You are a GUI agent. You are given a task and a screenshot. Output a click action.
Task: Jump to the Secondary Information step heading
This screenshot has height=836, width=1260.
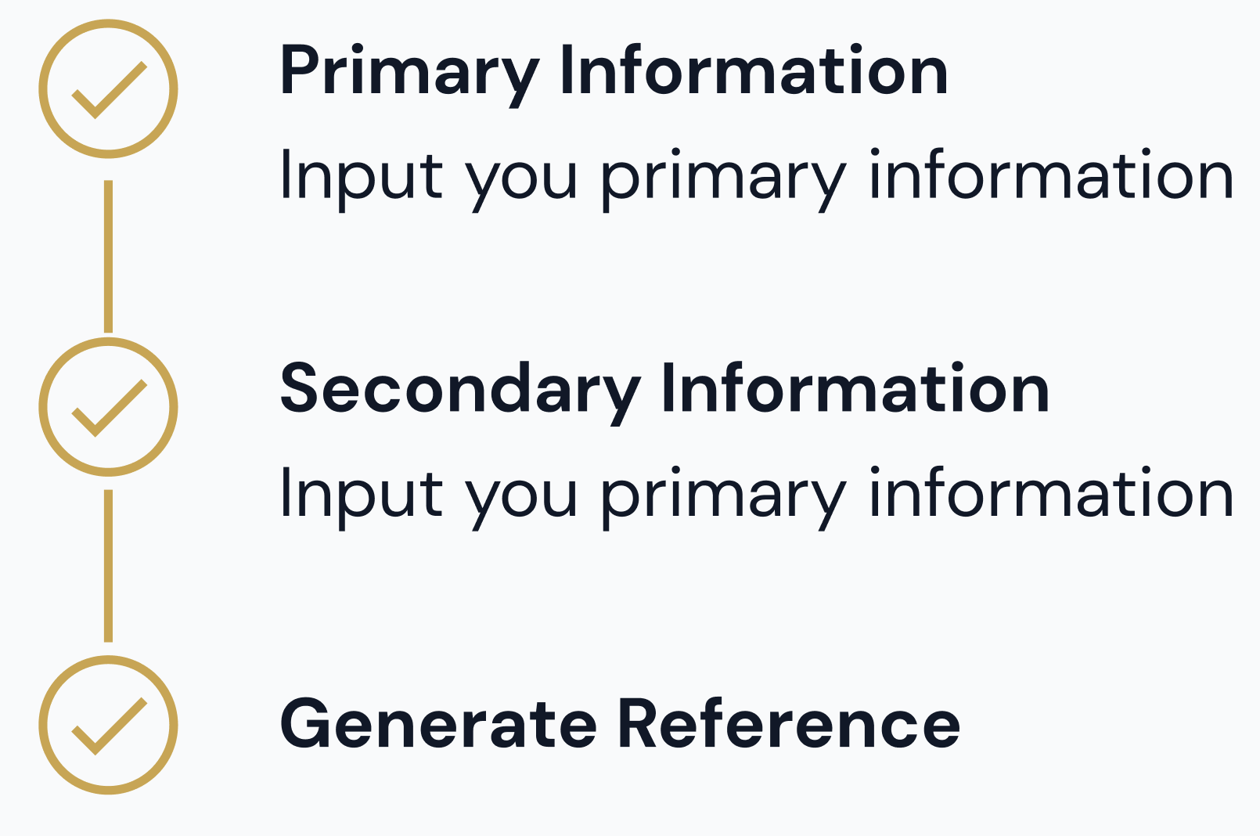[664, 390]
